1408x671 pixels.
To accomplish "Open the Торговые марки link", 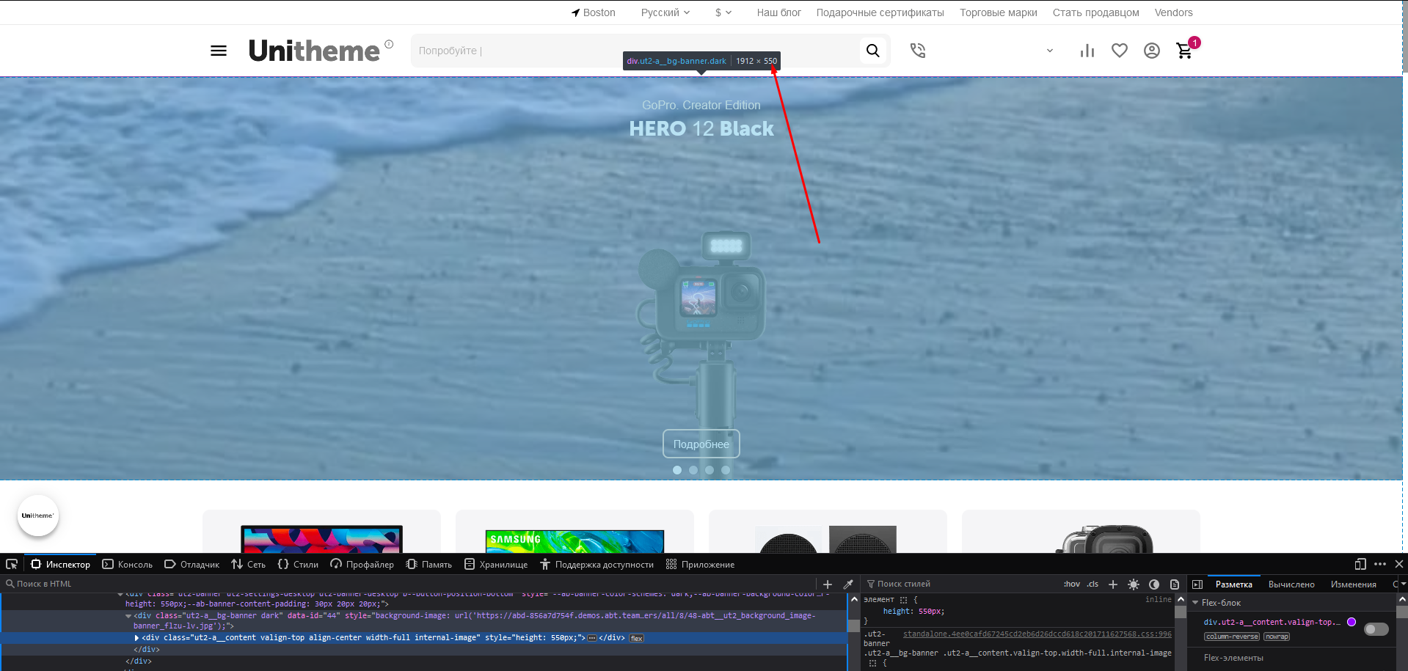I will pos(999,12).
